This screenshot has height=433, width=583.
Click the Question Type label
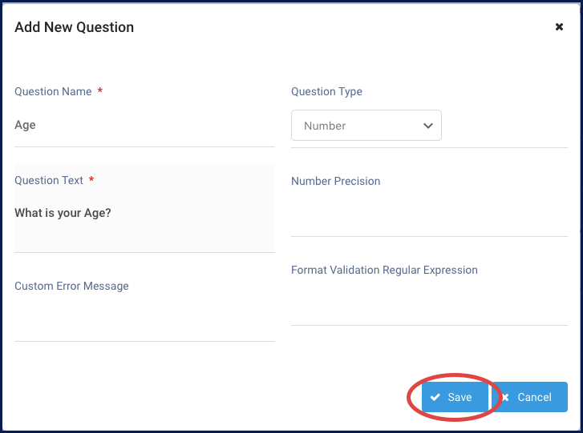pyautogui.click(x=326, y=91)
